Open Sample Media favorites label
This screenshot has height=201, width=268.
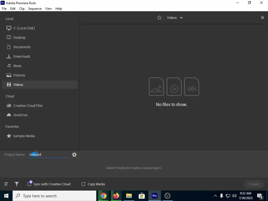pyautogui.click(x=24, y=136)
